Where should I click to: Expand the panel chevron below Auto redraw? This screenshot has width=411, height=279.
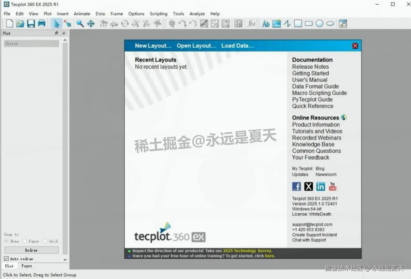tap(65, 260)
